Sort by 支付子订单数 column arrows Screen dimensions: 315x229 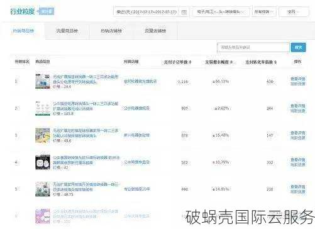[x=190, y=62]
